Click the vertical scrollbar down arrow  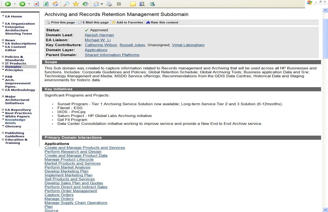325,209
